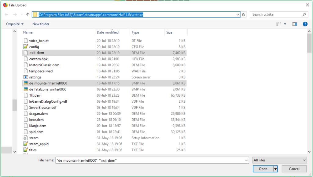This screenshot has height=177, width=313.
Task: Click the Open button
Action: [x=263, y=169]
